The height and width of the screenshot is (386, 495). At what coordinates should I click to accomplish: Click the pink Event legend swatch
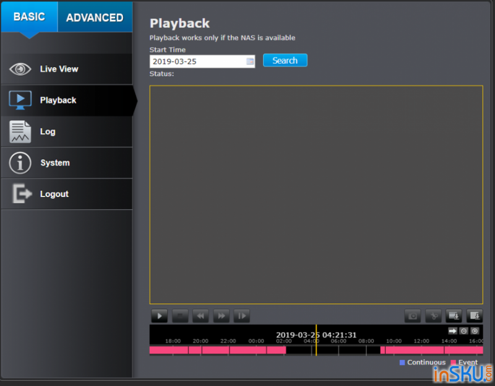point(454,362)
